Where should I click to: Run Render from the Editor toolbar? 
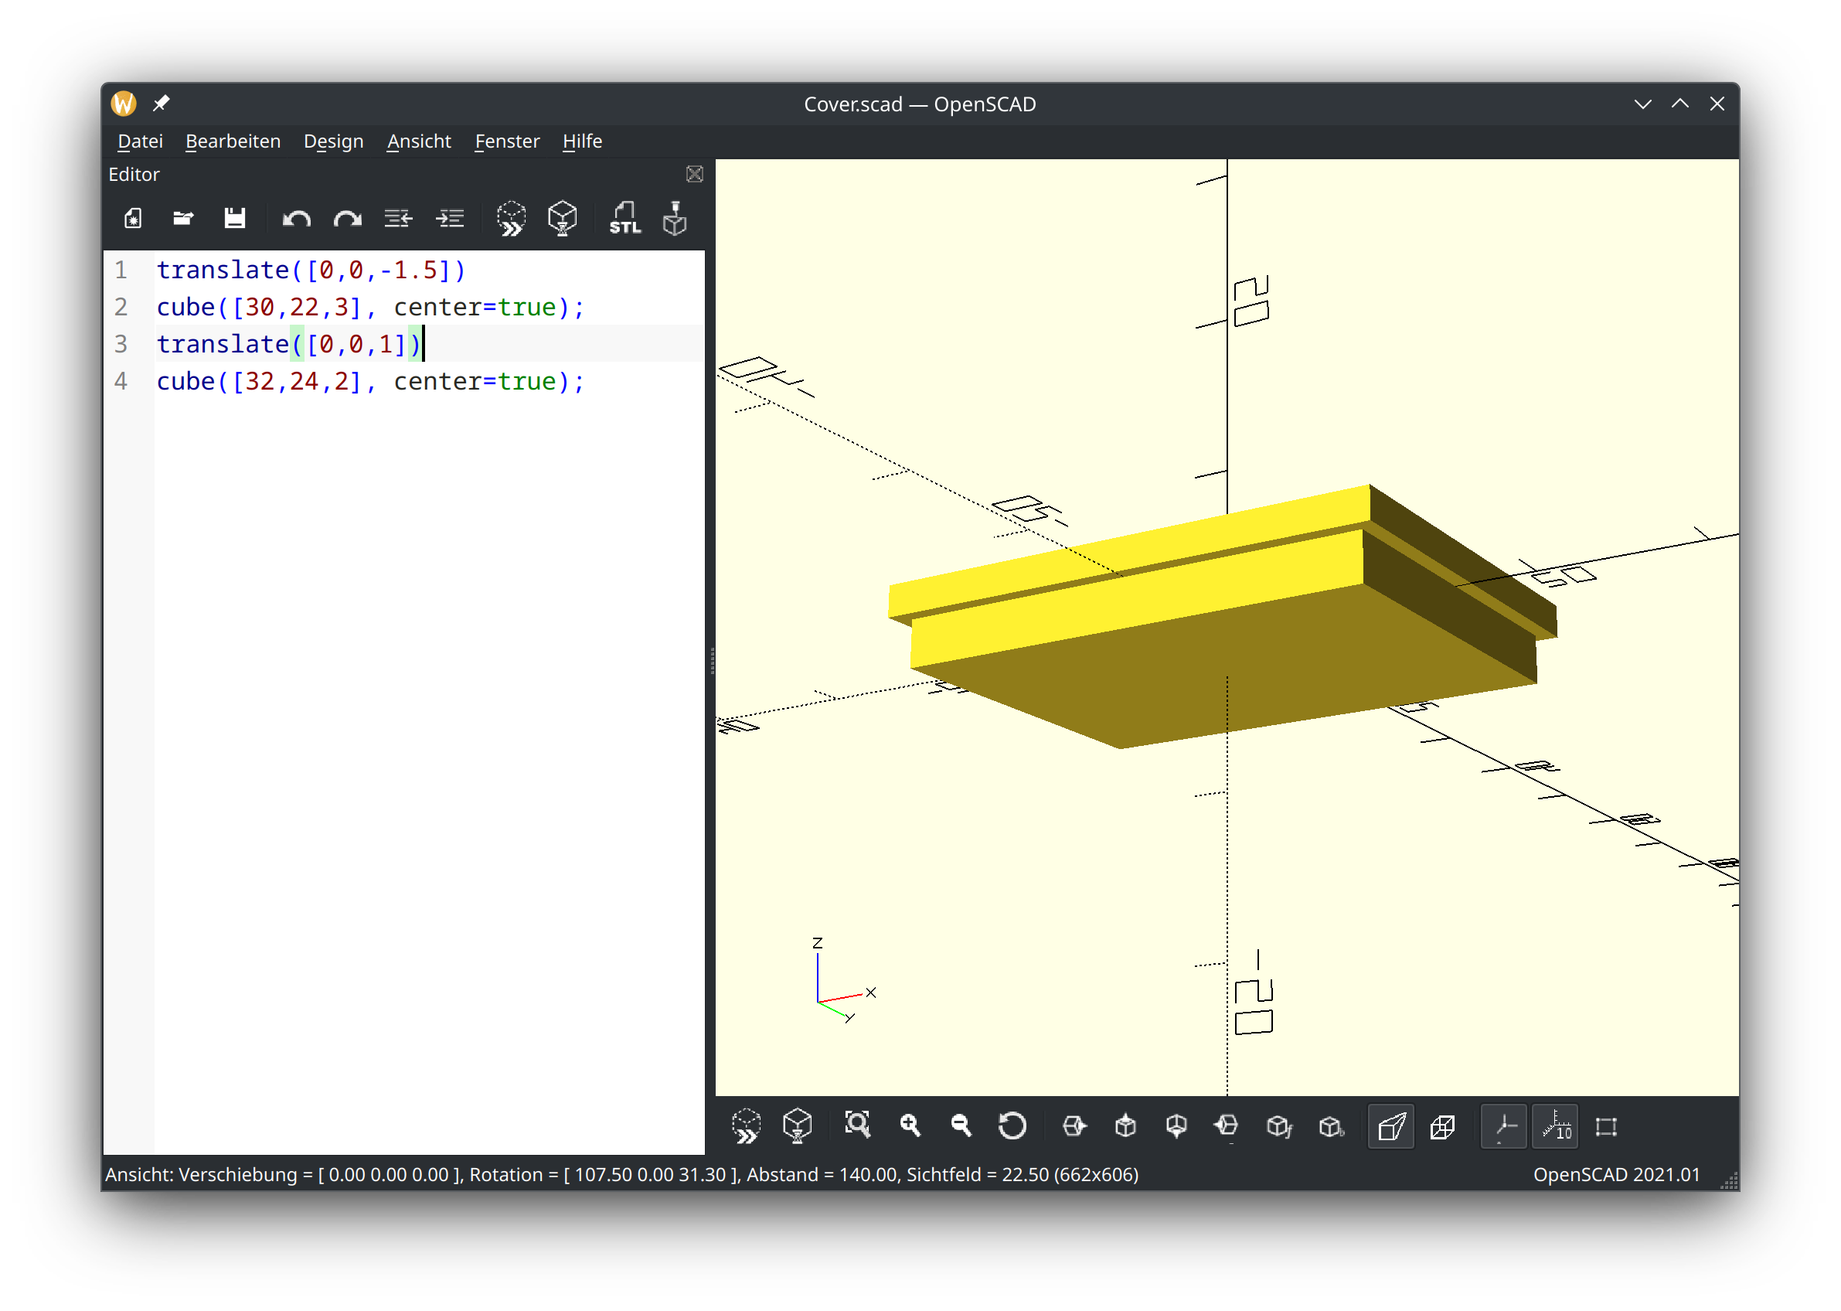pos(563,219)
